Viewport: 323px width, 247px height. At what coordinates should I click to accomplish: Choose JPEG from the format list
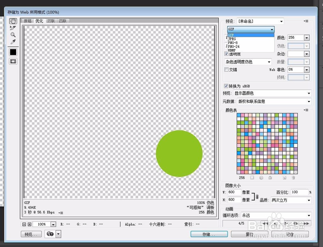251,39
